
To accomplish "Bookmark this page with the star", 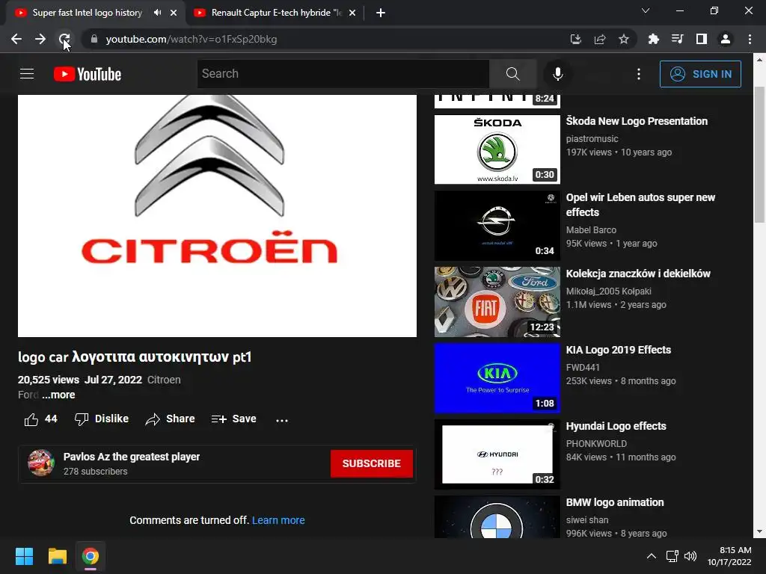I will pos(624,39).
